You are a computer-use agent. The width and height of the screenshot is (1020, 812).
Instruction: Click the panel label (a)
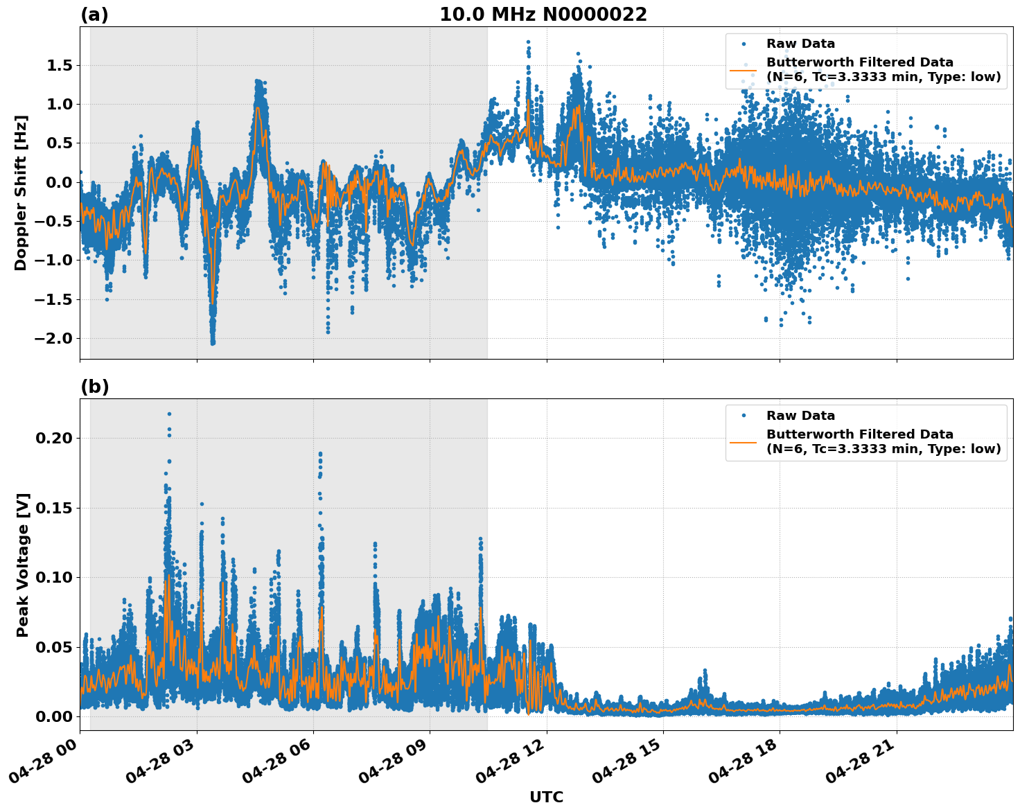point(94,12)
